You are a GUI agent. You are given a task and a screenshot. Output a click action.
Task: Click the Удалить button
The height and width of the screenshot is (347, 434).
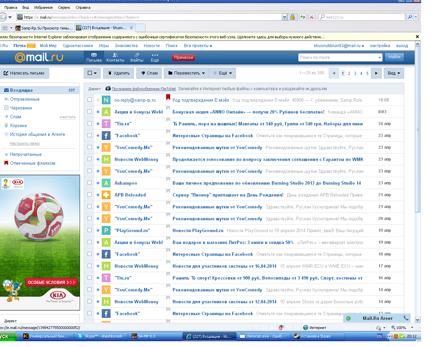pyautogui.click(x=119, y=73)
